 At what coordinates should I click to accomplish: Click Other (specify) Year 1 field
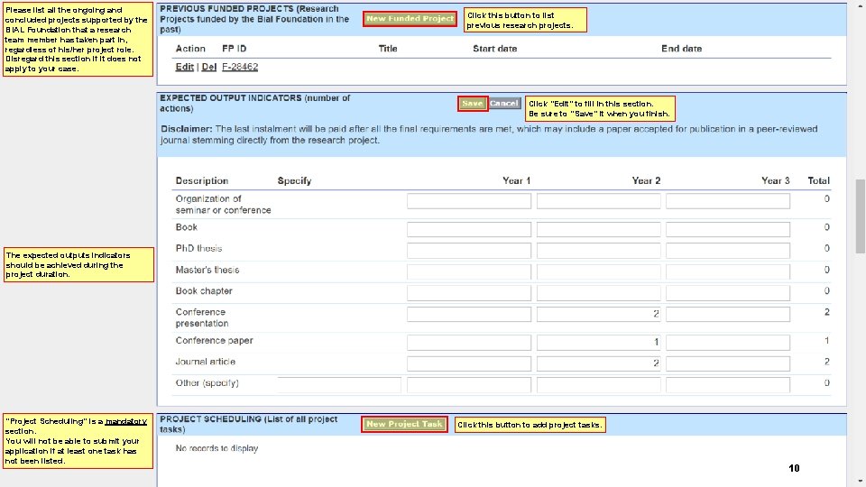pyautogui.click(x=469, y=385)
